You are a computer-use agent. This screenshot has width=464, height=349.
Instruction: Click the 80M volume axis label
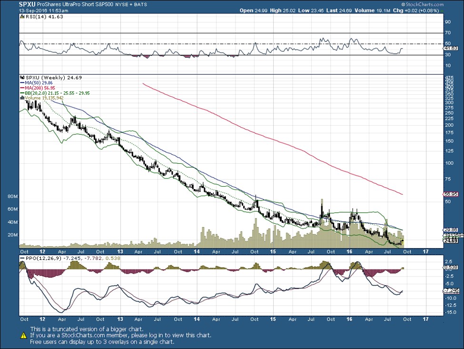point(13,197)
